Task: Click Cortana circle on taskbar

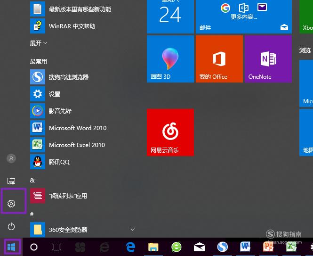Action: click(34, 247)
